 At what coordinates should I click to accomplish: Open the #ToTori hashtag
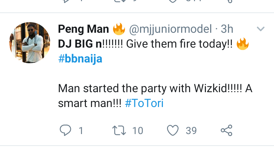(x=144, y=103)
